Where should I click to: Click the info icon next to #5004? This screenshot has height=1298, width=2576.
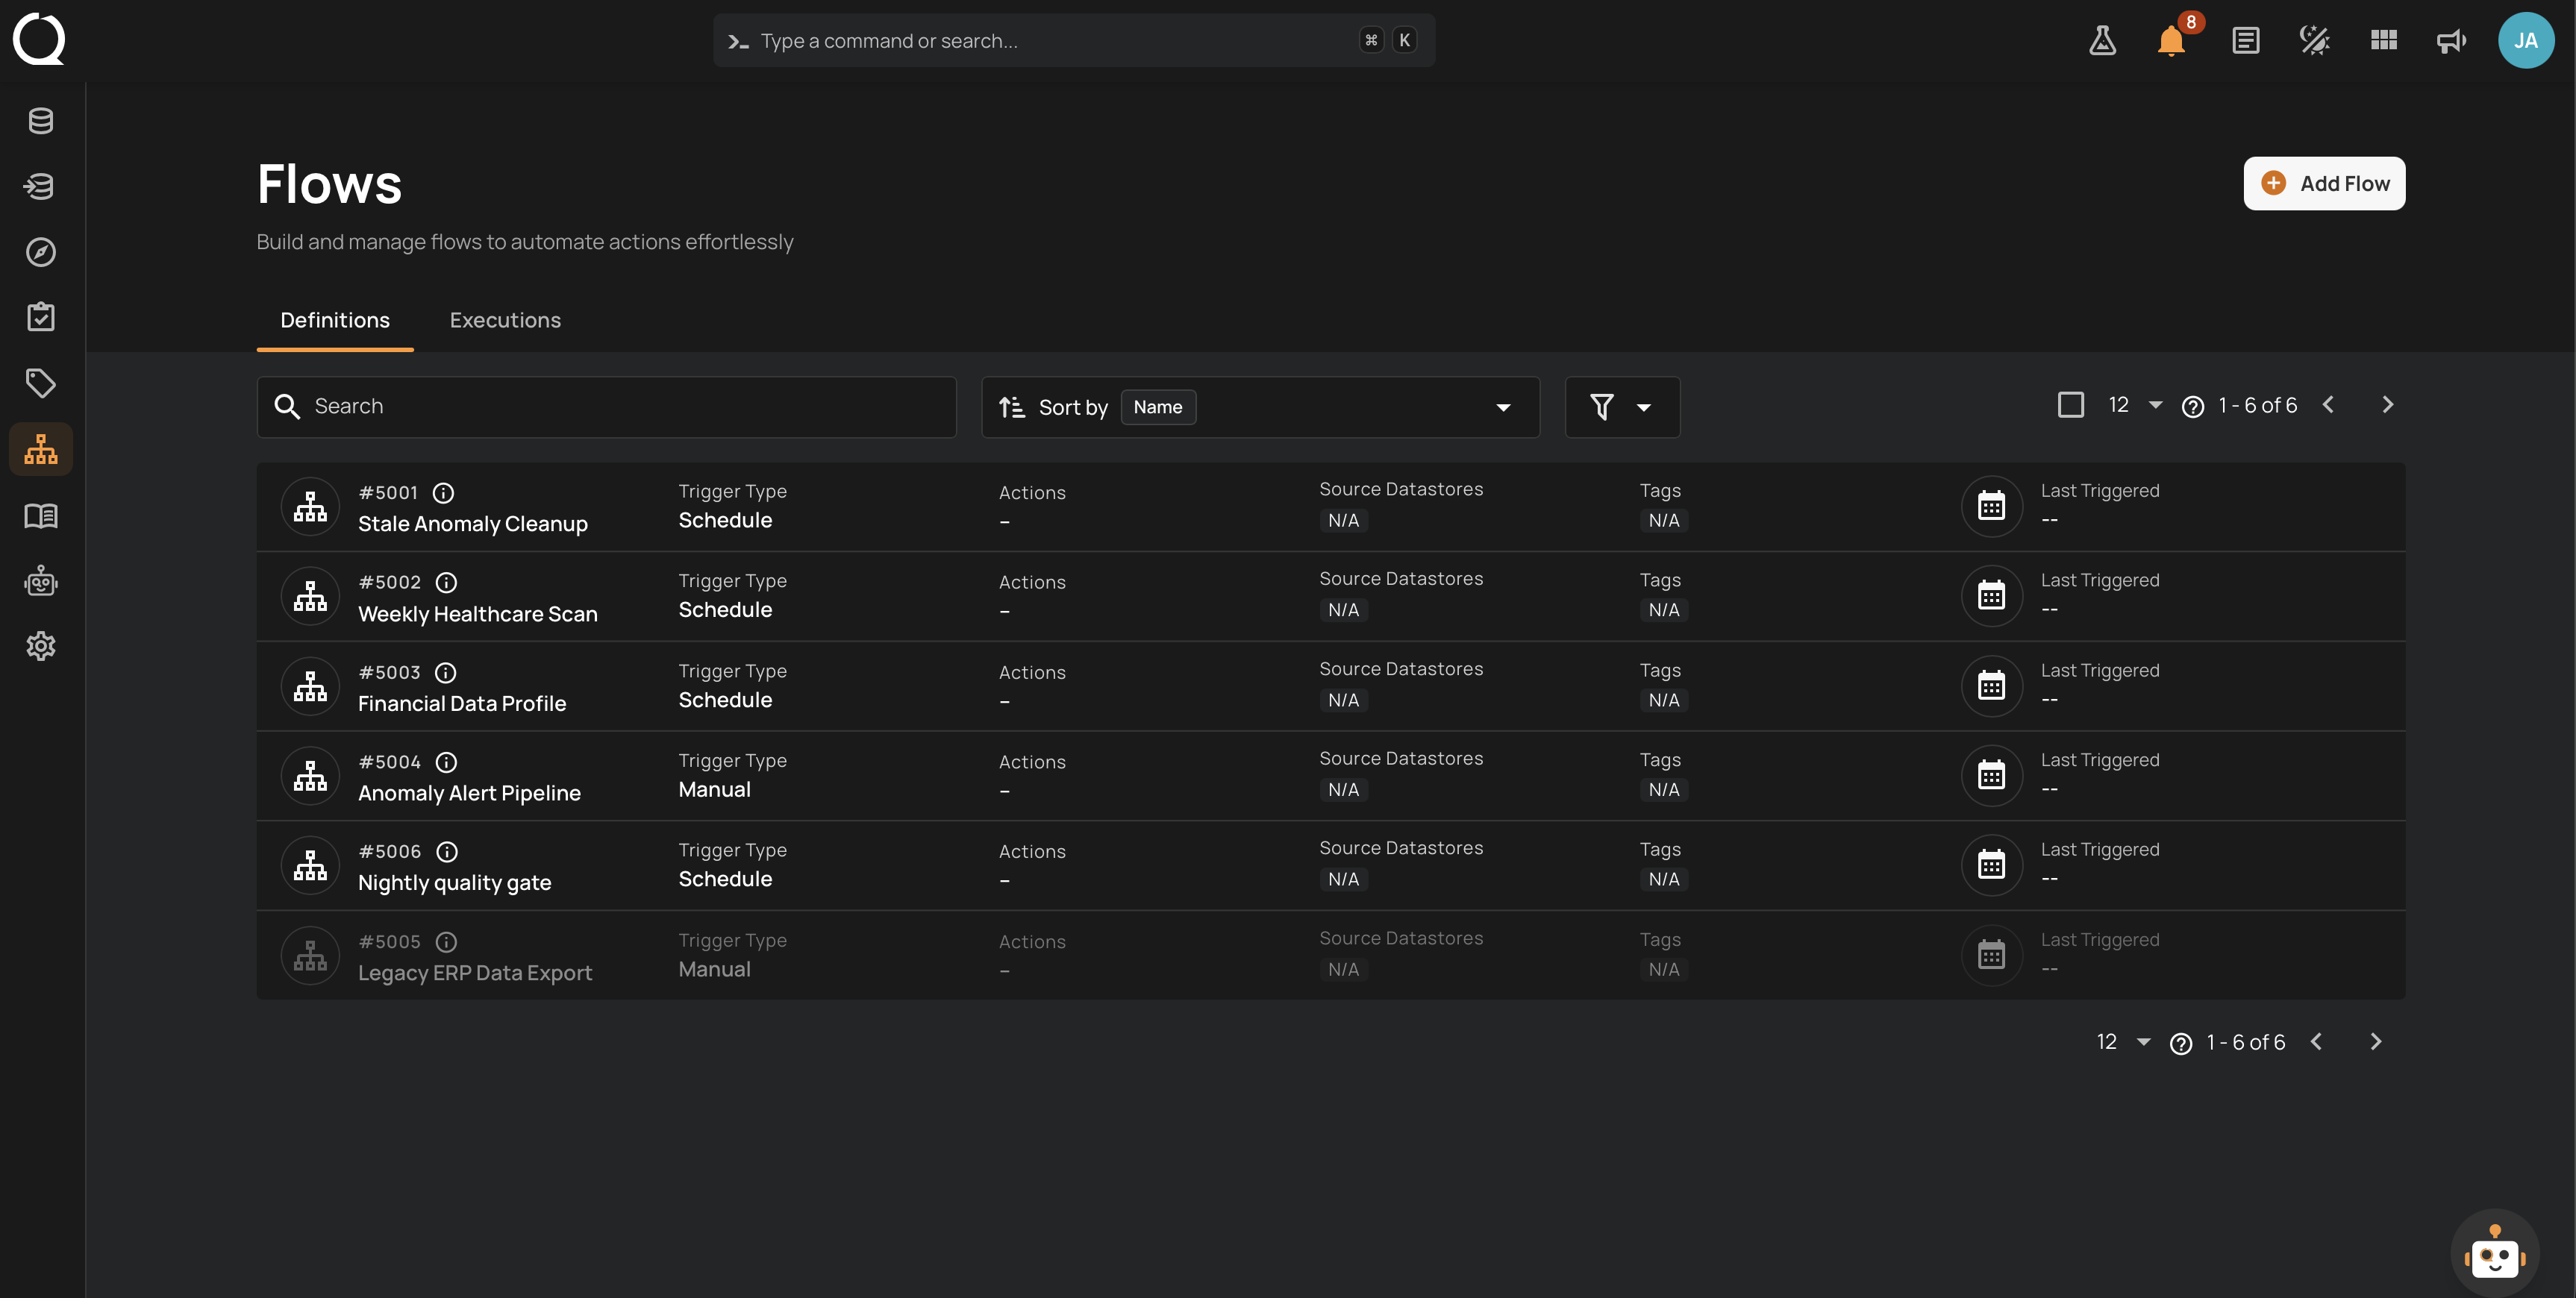click(x=446, y=762)
